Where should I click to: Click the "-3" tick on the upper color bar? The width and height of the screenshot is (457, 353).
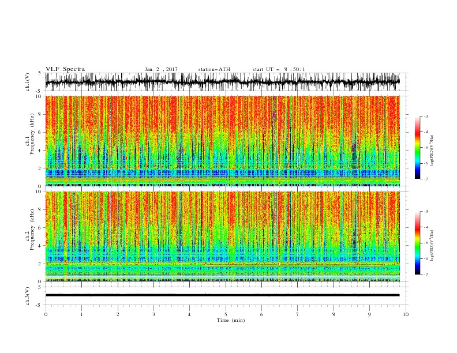[426, 116]
